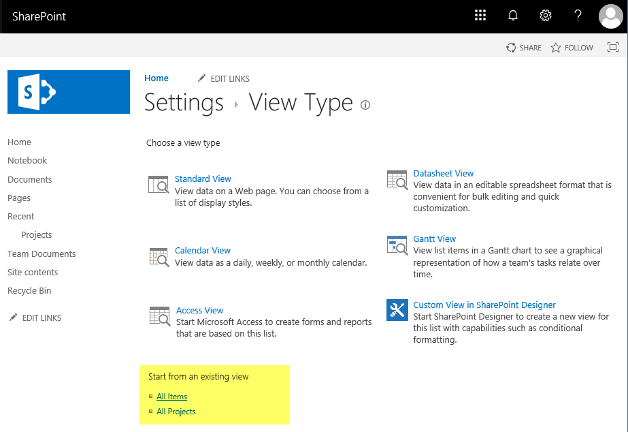628x432 pixels.
Task: Open the settings gear menu
Action: click(x=546, y=16)
